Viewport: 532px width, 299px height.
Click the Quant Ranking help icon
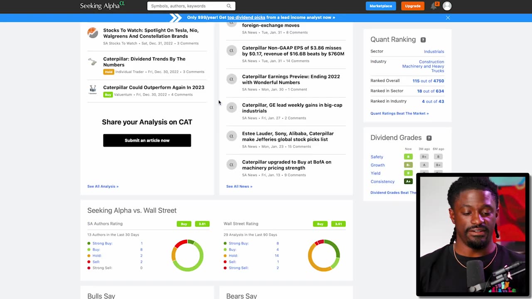pyautogui.click(x=423, y=40)
